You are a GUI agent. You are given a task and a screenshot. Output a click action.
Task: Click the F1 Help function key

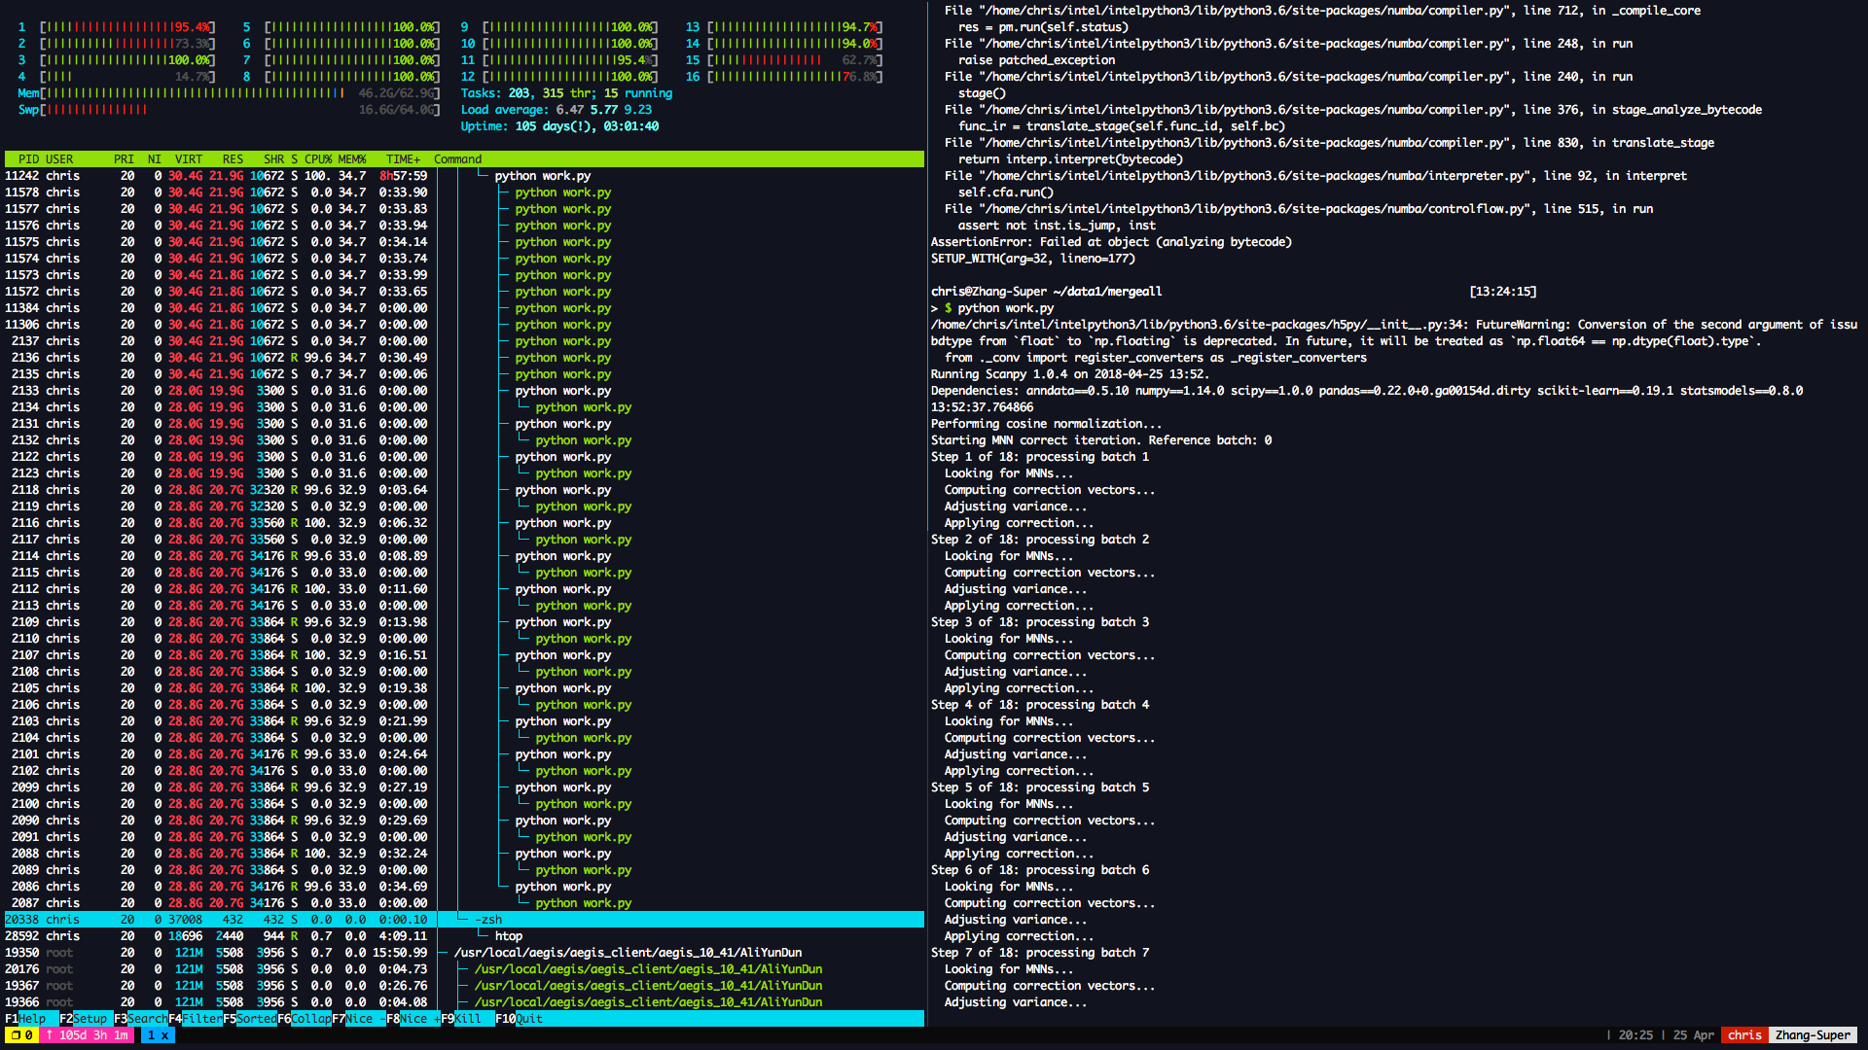(31, 1019)
